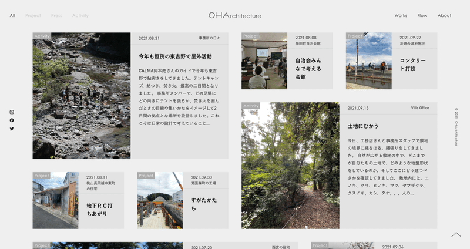Open post titled コンクリート打設
Screen dimensions: 470x249
[x=412, y=65]
